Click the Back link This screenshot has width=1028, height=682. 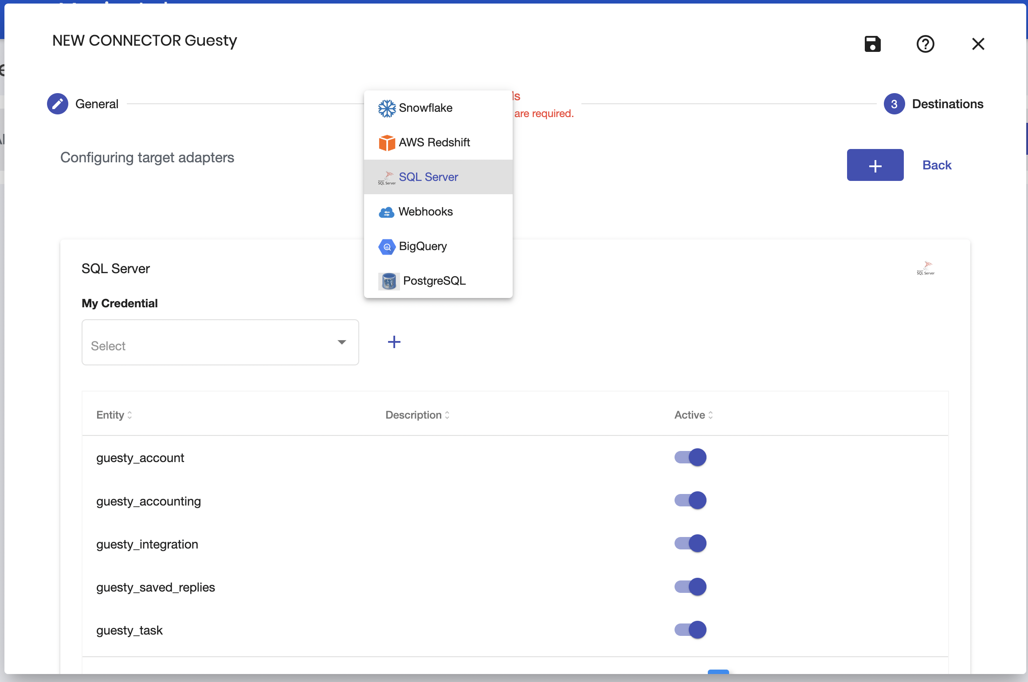[x=937, y=165]
